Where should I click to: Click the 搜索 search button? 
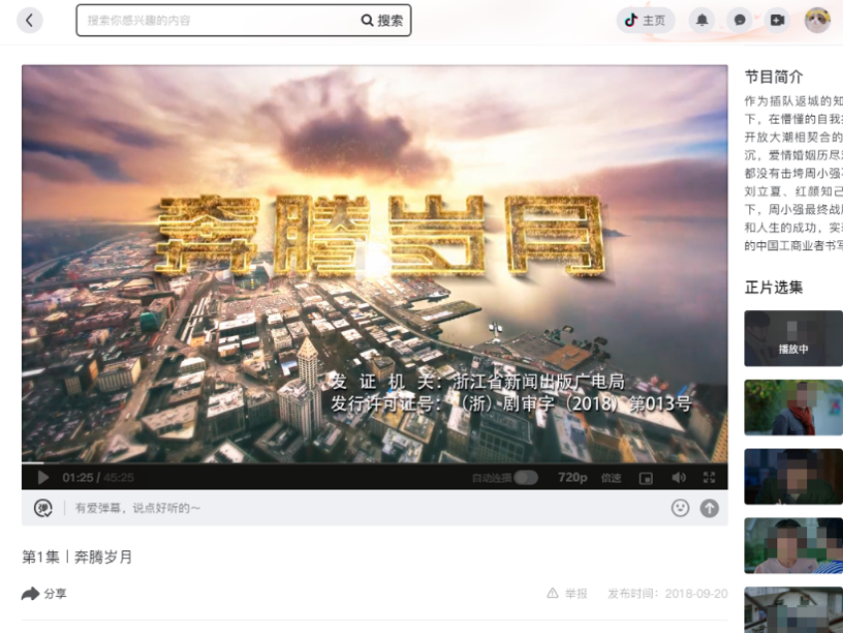(x=383, y=21)
